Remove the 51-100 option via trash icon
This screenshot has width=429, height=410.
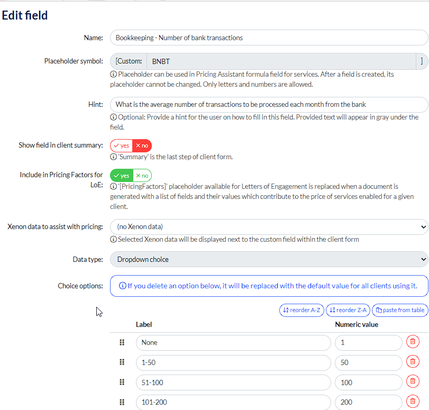413,382
